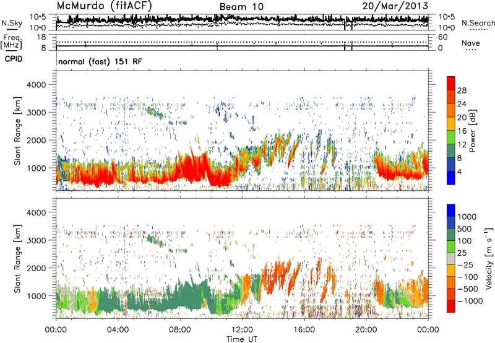Image resolution: width=495 pixels, height=343 pixels.
Task: Pick the orange 20–24 dB Power swatch
Action: (451, 111)
